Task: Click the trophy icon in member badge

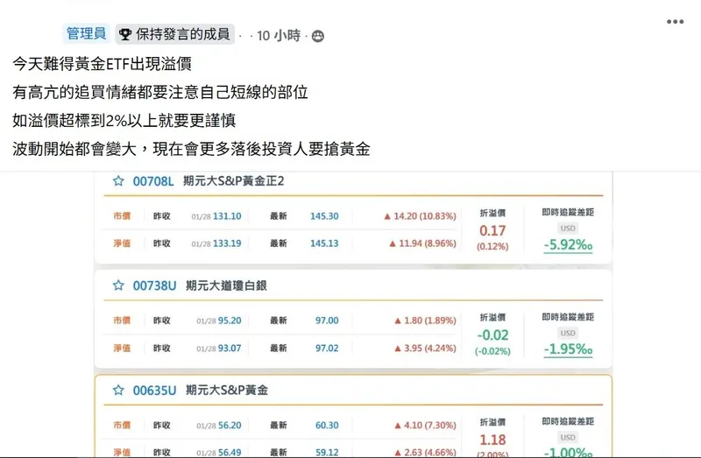Action: coord(125,34)
